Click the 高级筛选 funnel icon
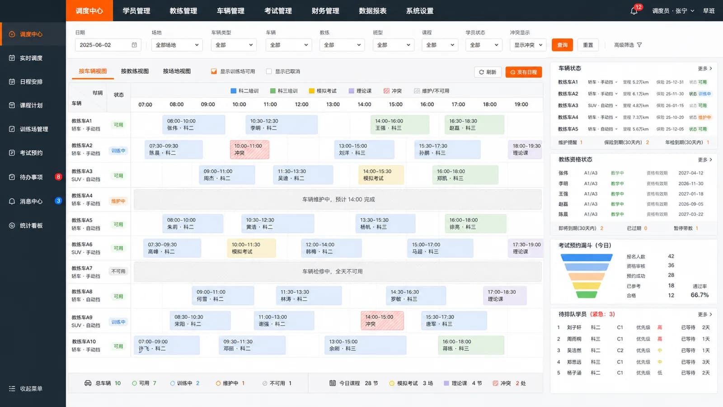 [639, 45]
